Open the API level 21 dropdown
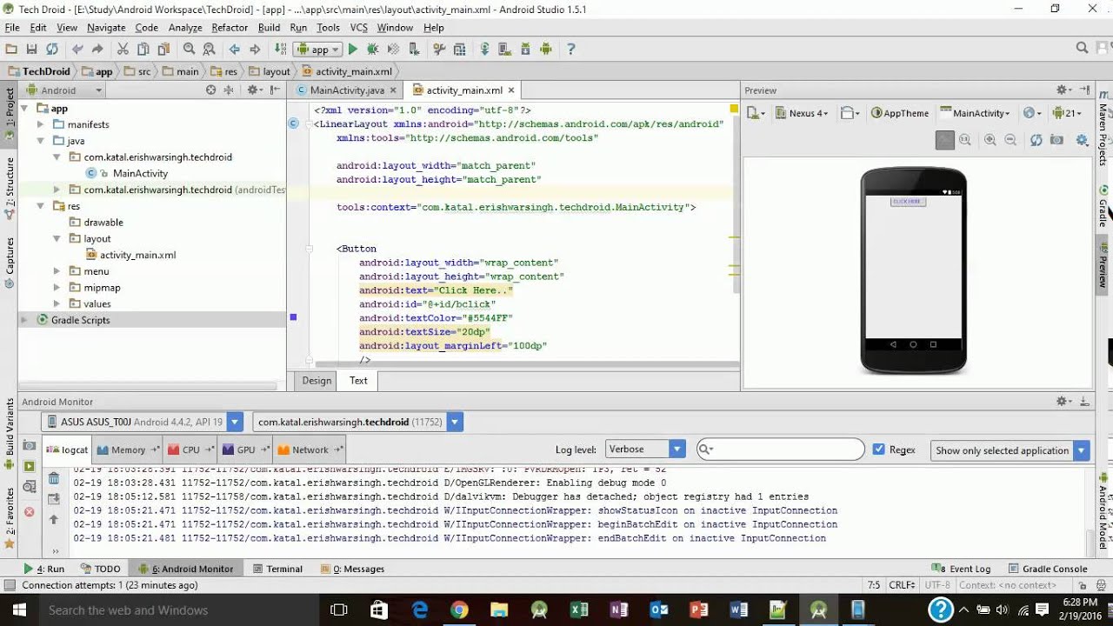This screenshot has height=626, width=1113. tap(1065, 113)
